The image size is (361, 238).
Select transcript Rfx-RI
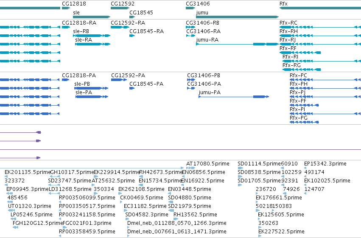click(x=290, y=56)
